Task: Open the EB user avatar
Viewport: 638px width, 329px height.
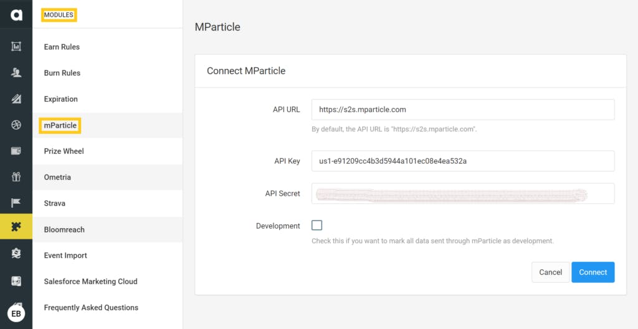Action: [16, 313]
